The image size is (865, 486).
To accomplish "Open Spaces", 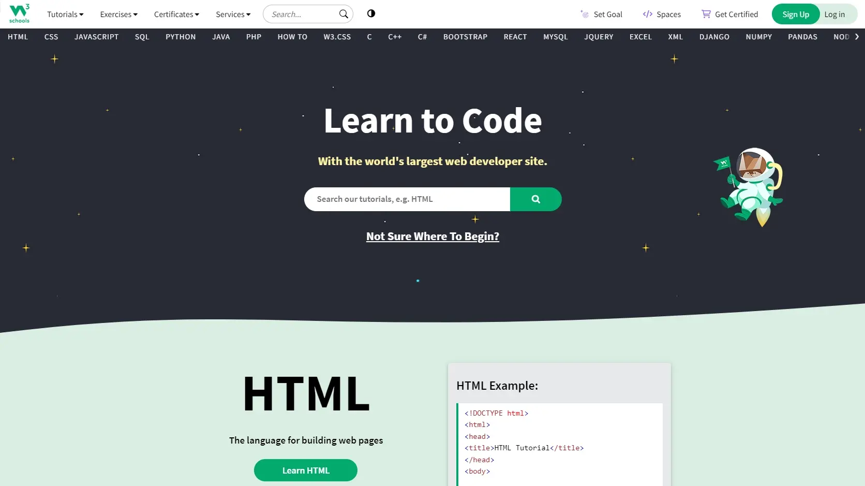I will click(662, 14).
